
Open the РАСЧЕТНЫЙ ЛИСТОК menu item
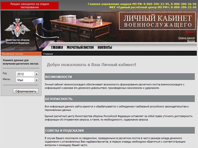tap(80, 47)
